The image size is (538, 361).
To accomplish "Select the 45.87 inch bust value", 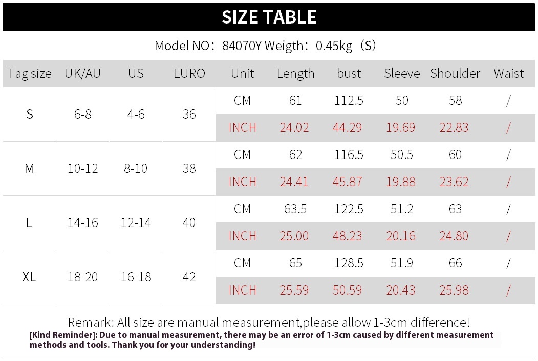I will [x=347, y=182].
